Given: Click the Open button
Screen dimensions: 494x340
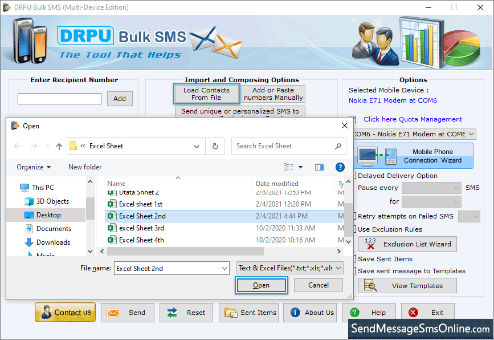Looking at the screenshot, I should click(261, 285).
